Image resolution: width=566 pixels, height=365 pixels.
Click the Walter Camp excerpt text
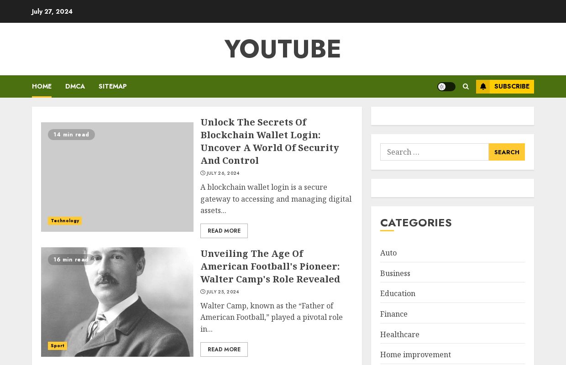(x=272, y=318)
